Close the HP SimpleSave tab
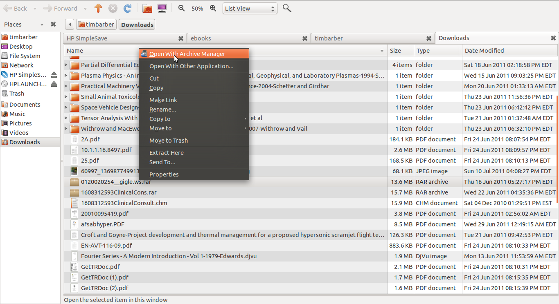559x304 pixels. tap(181, 38)
